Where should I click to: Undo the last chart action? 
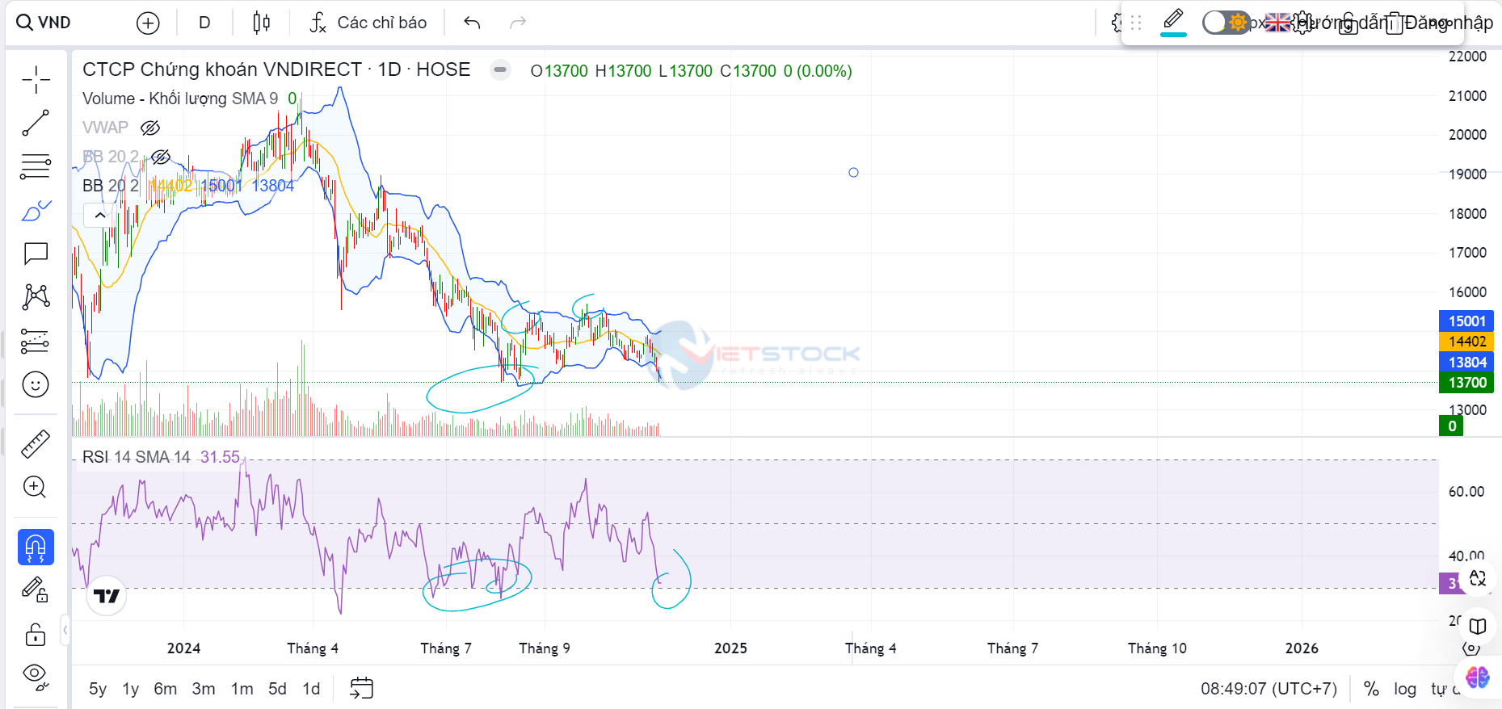(473, 23)
